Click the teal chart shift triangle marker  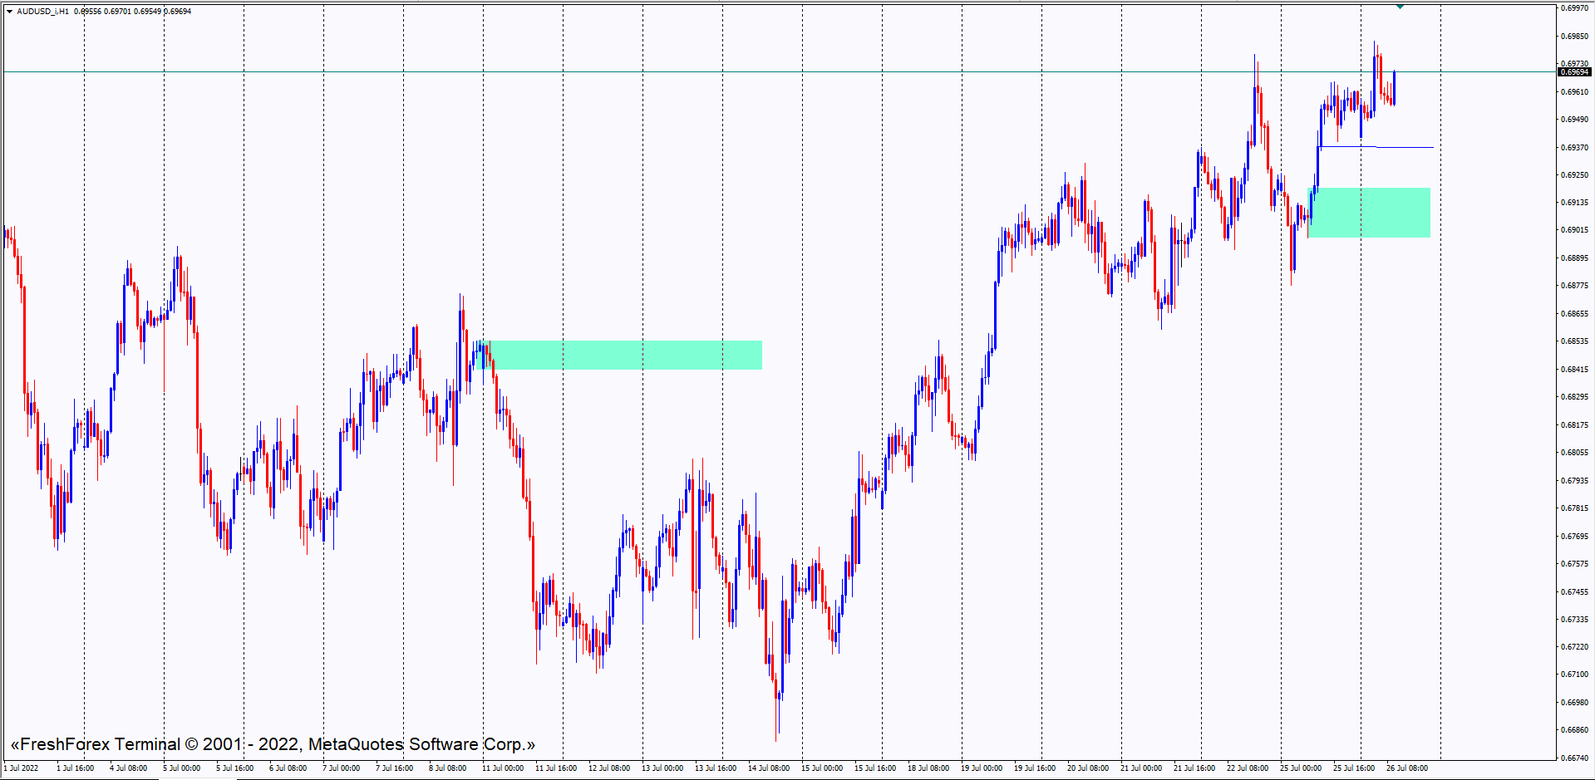[x=1400, y=7]
